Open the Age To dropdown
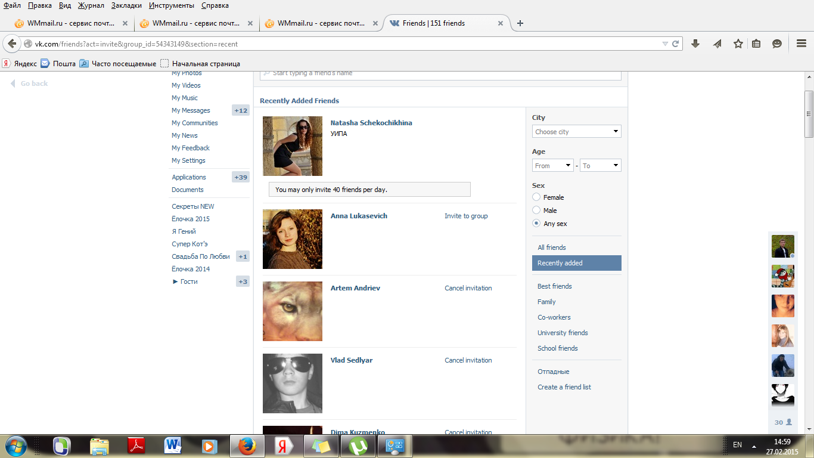 click(601, 166)
